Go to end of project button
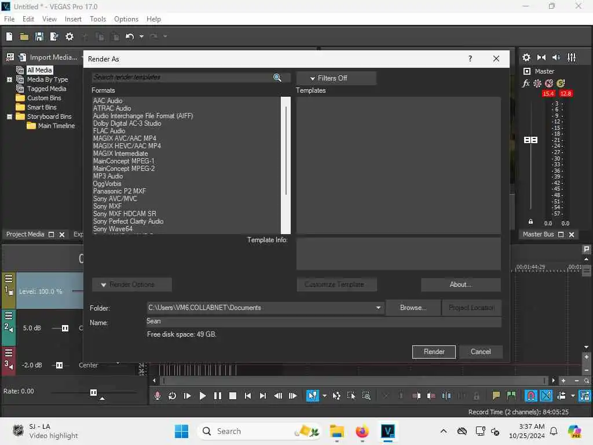 tap(263, 396)
